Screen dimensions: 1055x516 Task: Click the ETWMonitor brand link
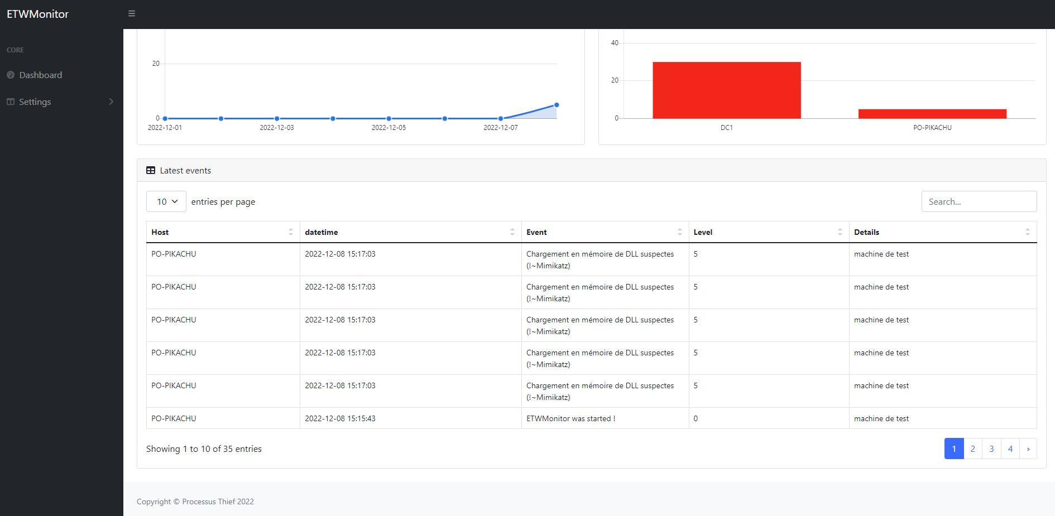tap(37, 14)
